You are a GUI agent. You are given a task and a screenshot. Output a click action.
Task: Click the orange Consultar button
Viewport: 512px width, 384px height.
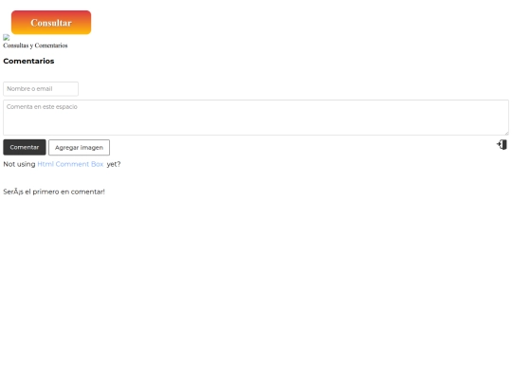pos(51,23)
